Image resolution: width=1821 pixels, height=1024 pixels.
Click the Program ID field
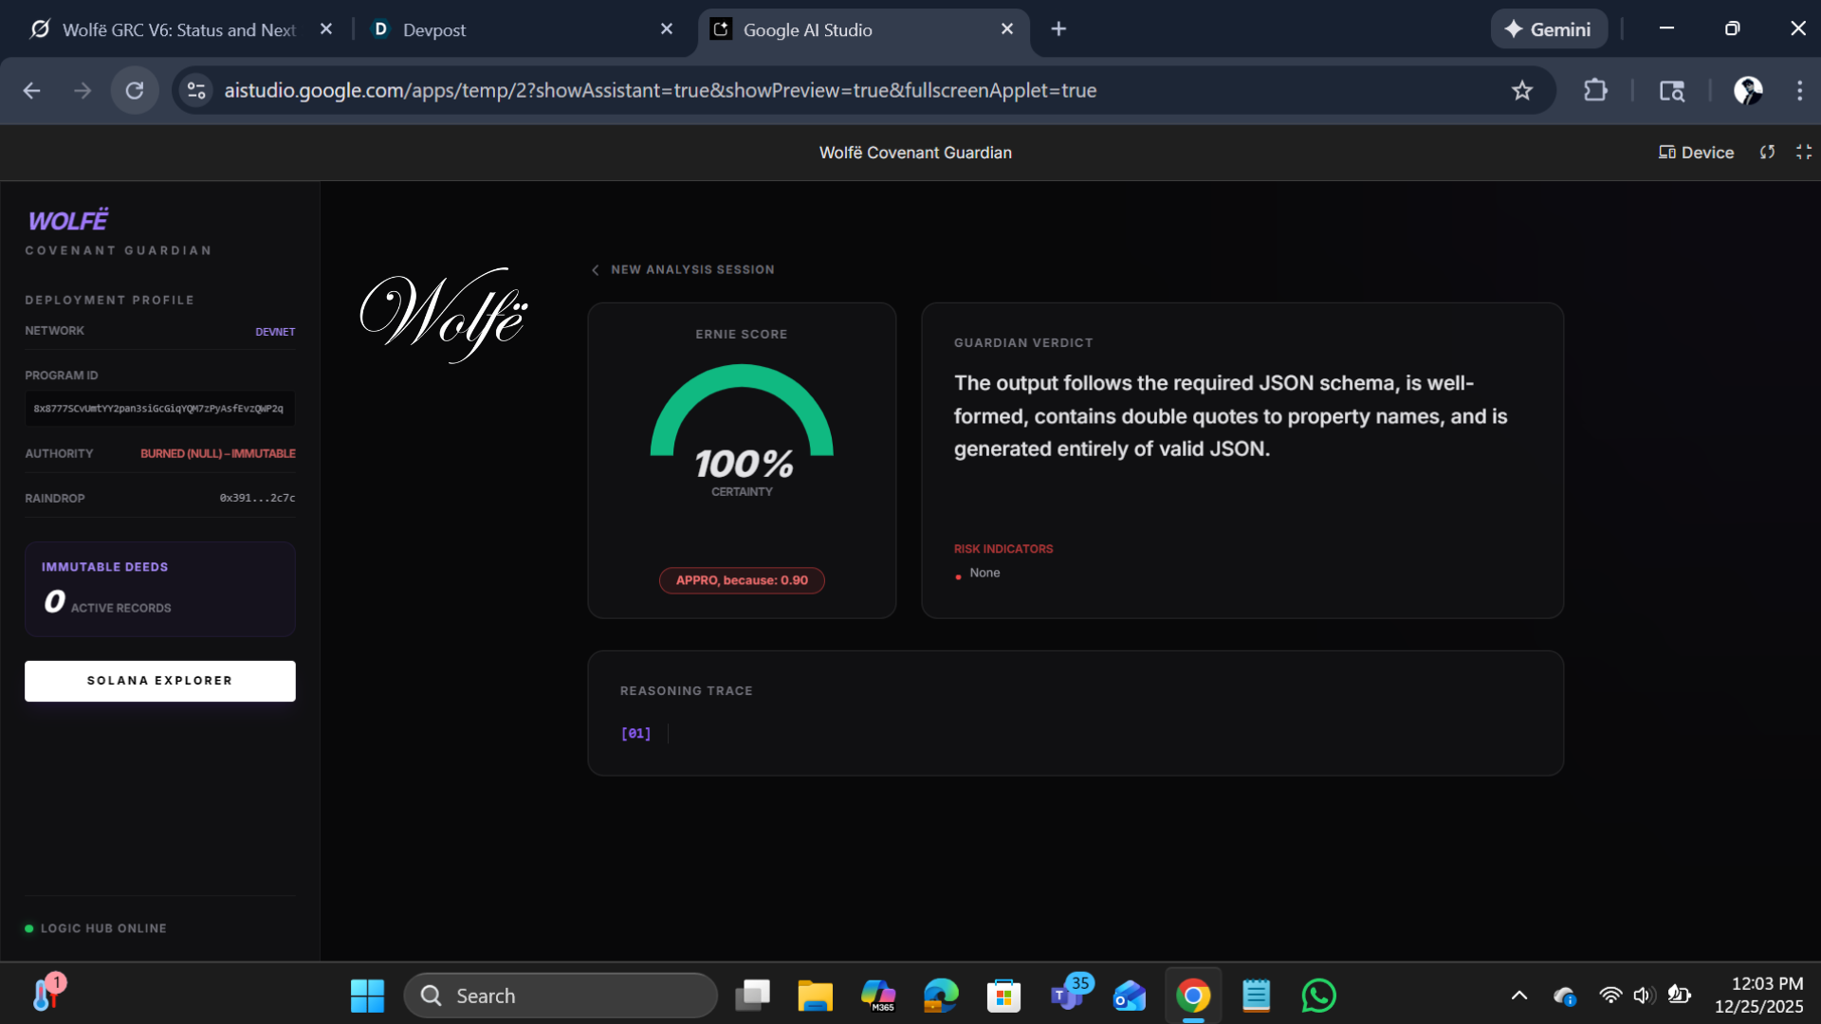pyautogui.click(x=159, y=409)
